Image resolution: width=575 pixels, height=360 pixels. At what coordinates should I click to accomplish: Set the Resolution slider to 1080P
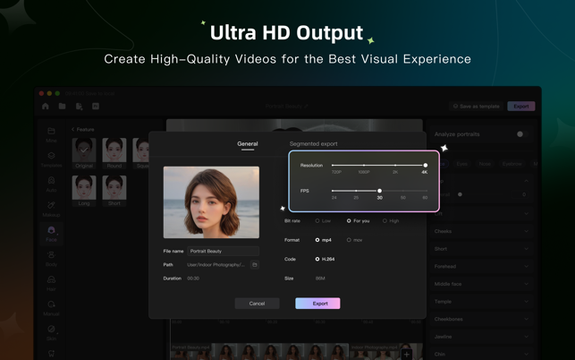[364, 166]
